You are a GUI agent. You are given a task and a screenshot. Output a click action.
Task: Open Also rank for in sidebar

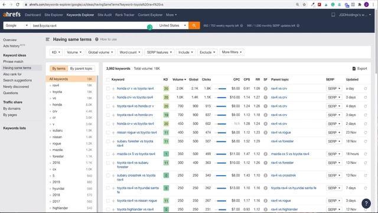pos(12,74)
